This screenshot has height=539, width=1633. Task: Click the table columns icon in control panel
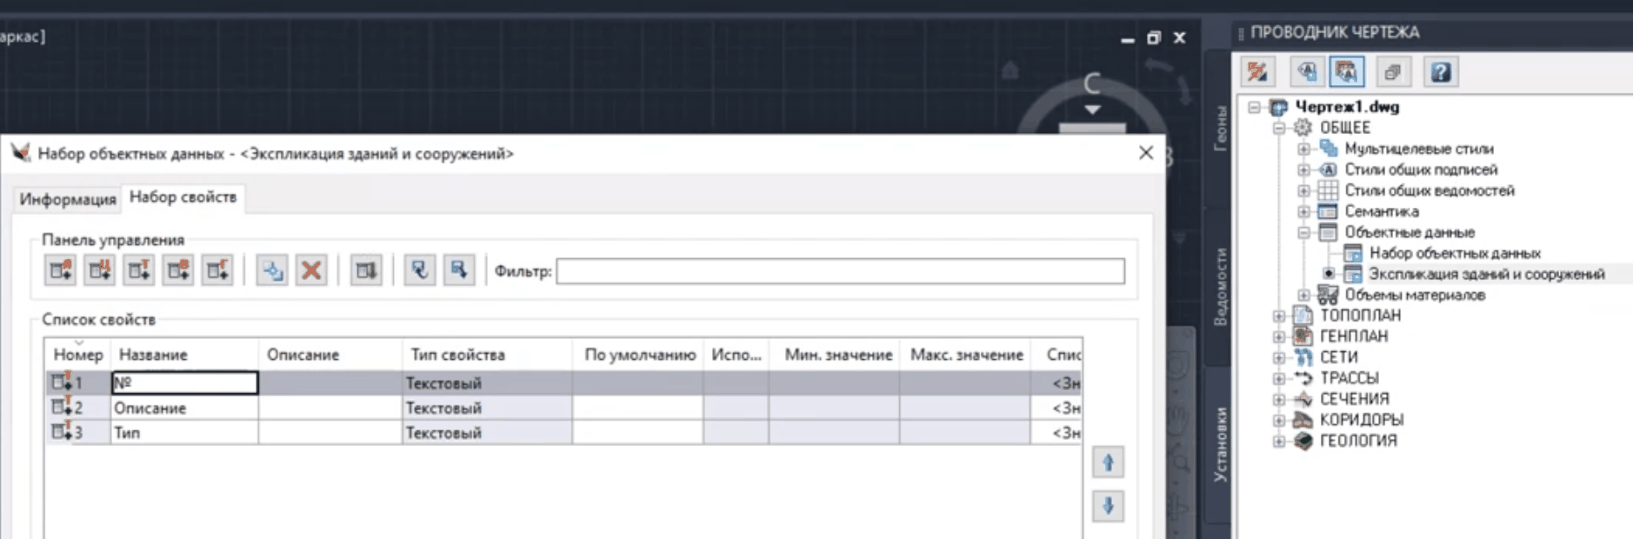(x=366, y=271)
